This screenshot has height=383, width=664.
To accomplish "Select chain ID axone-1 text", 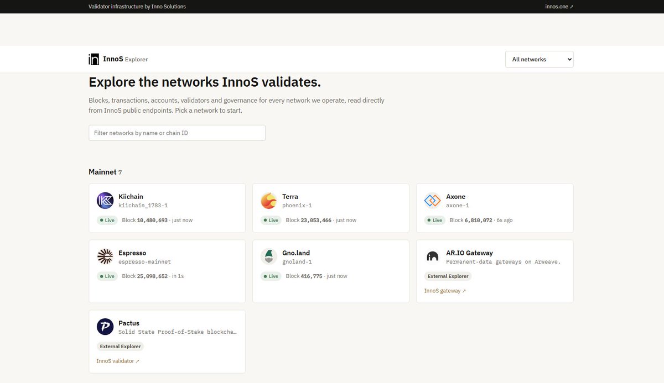I will pyautogui.click(x=458, y=206).
